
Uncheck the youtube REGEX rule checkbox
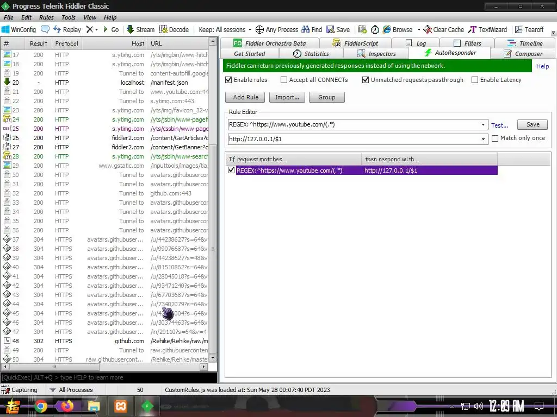click(x=231, y=170)
